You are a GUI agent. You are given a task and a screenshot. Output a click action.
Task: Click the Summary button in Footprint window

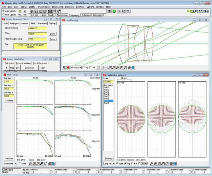(x=108, y=158)
